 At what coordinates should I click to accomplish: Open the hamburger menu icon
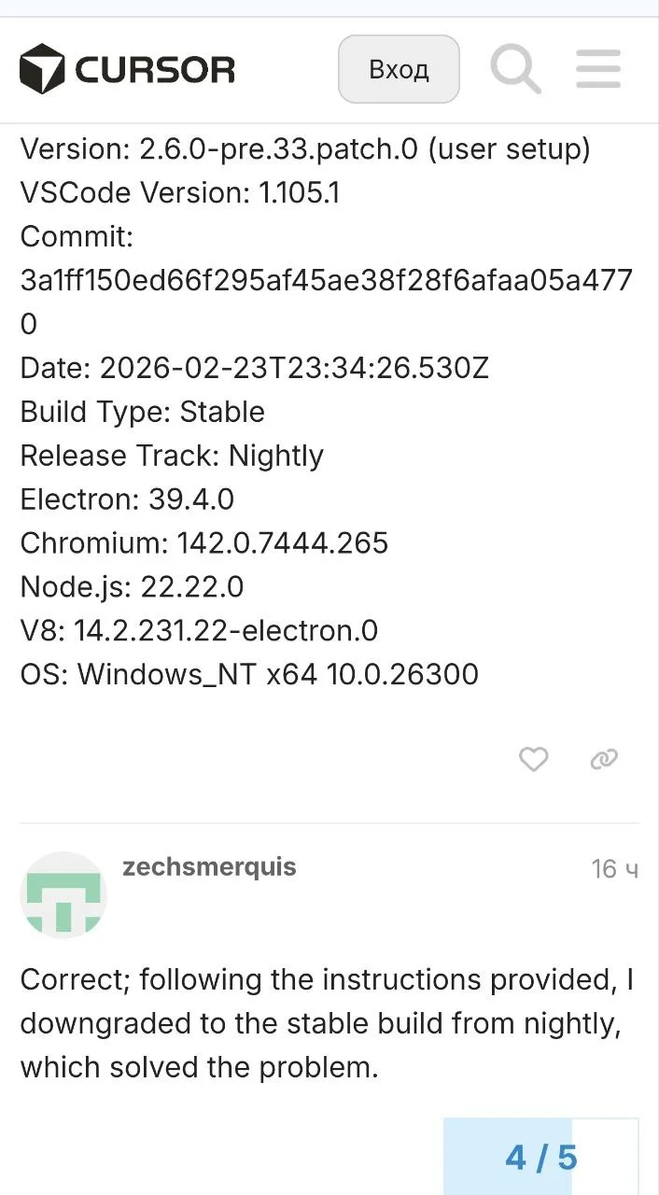click(598, 69)
